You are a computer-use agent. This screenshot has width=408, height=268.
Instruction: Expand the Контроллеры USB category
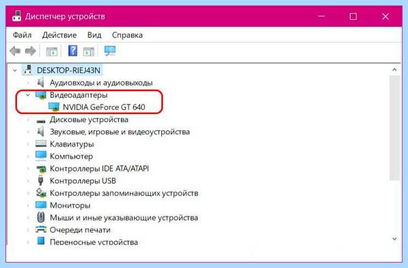coord(28,180)
